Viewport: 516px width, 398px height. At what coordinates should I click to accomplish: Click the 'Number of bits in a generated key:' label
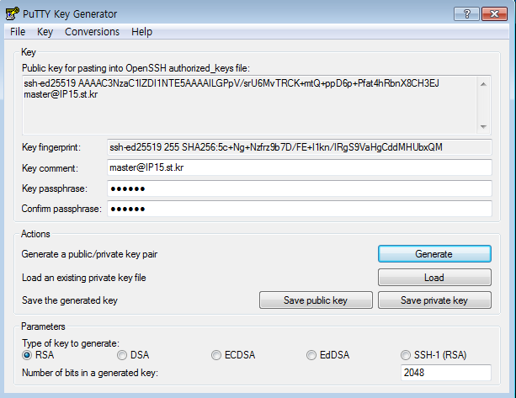90,373
